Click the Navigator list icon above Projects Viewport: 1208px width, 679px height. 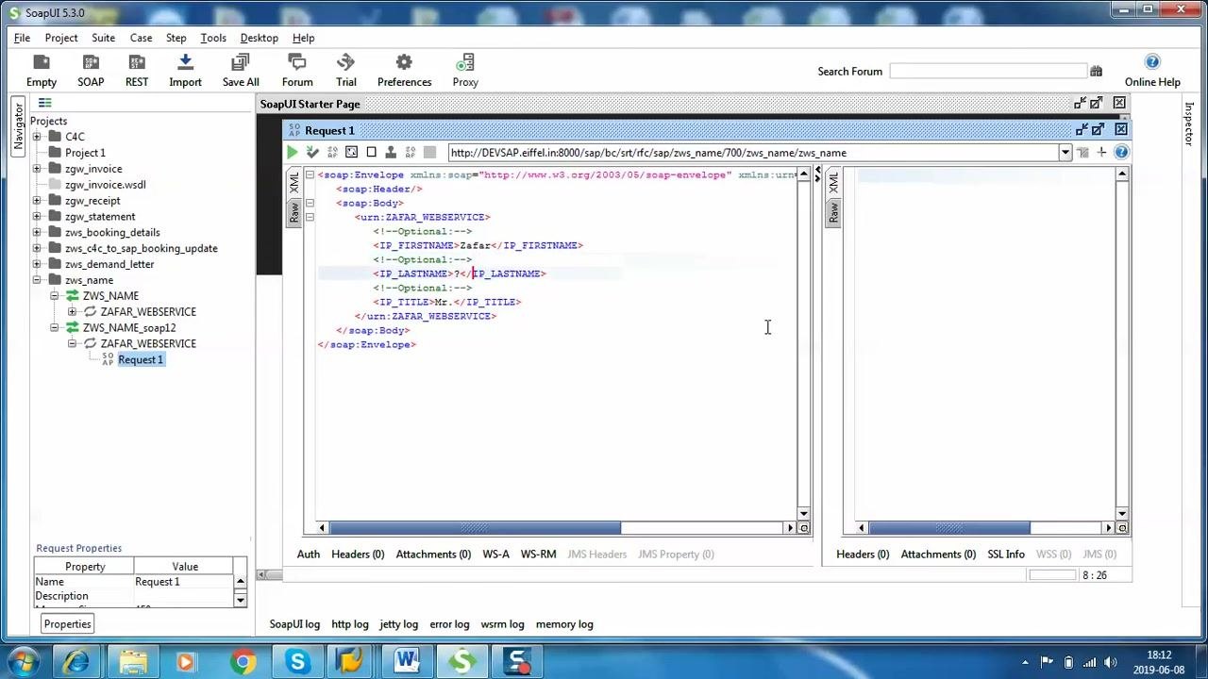(x=44, y=104)
